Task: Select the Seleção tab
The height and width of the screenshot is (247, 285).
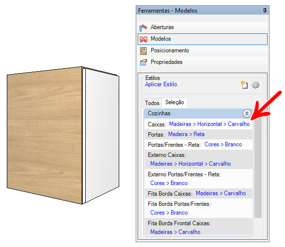Action: [x=174, y=102]
